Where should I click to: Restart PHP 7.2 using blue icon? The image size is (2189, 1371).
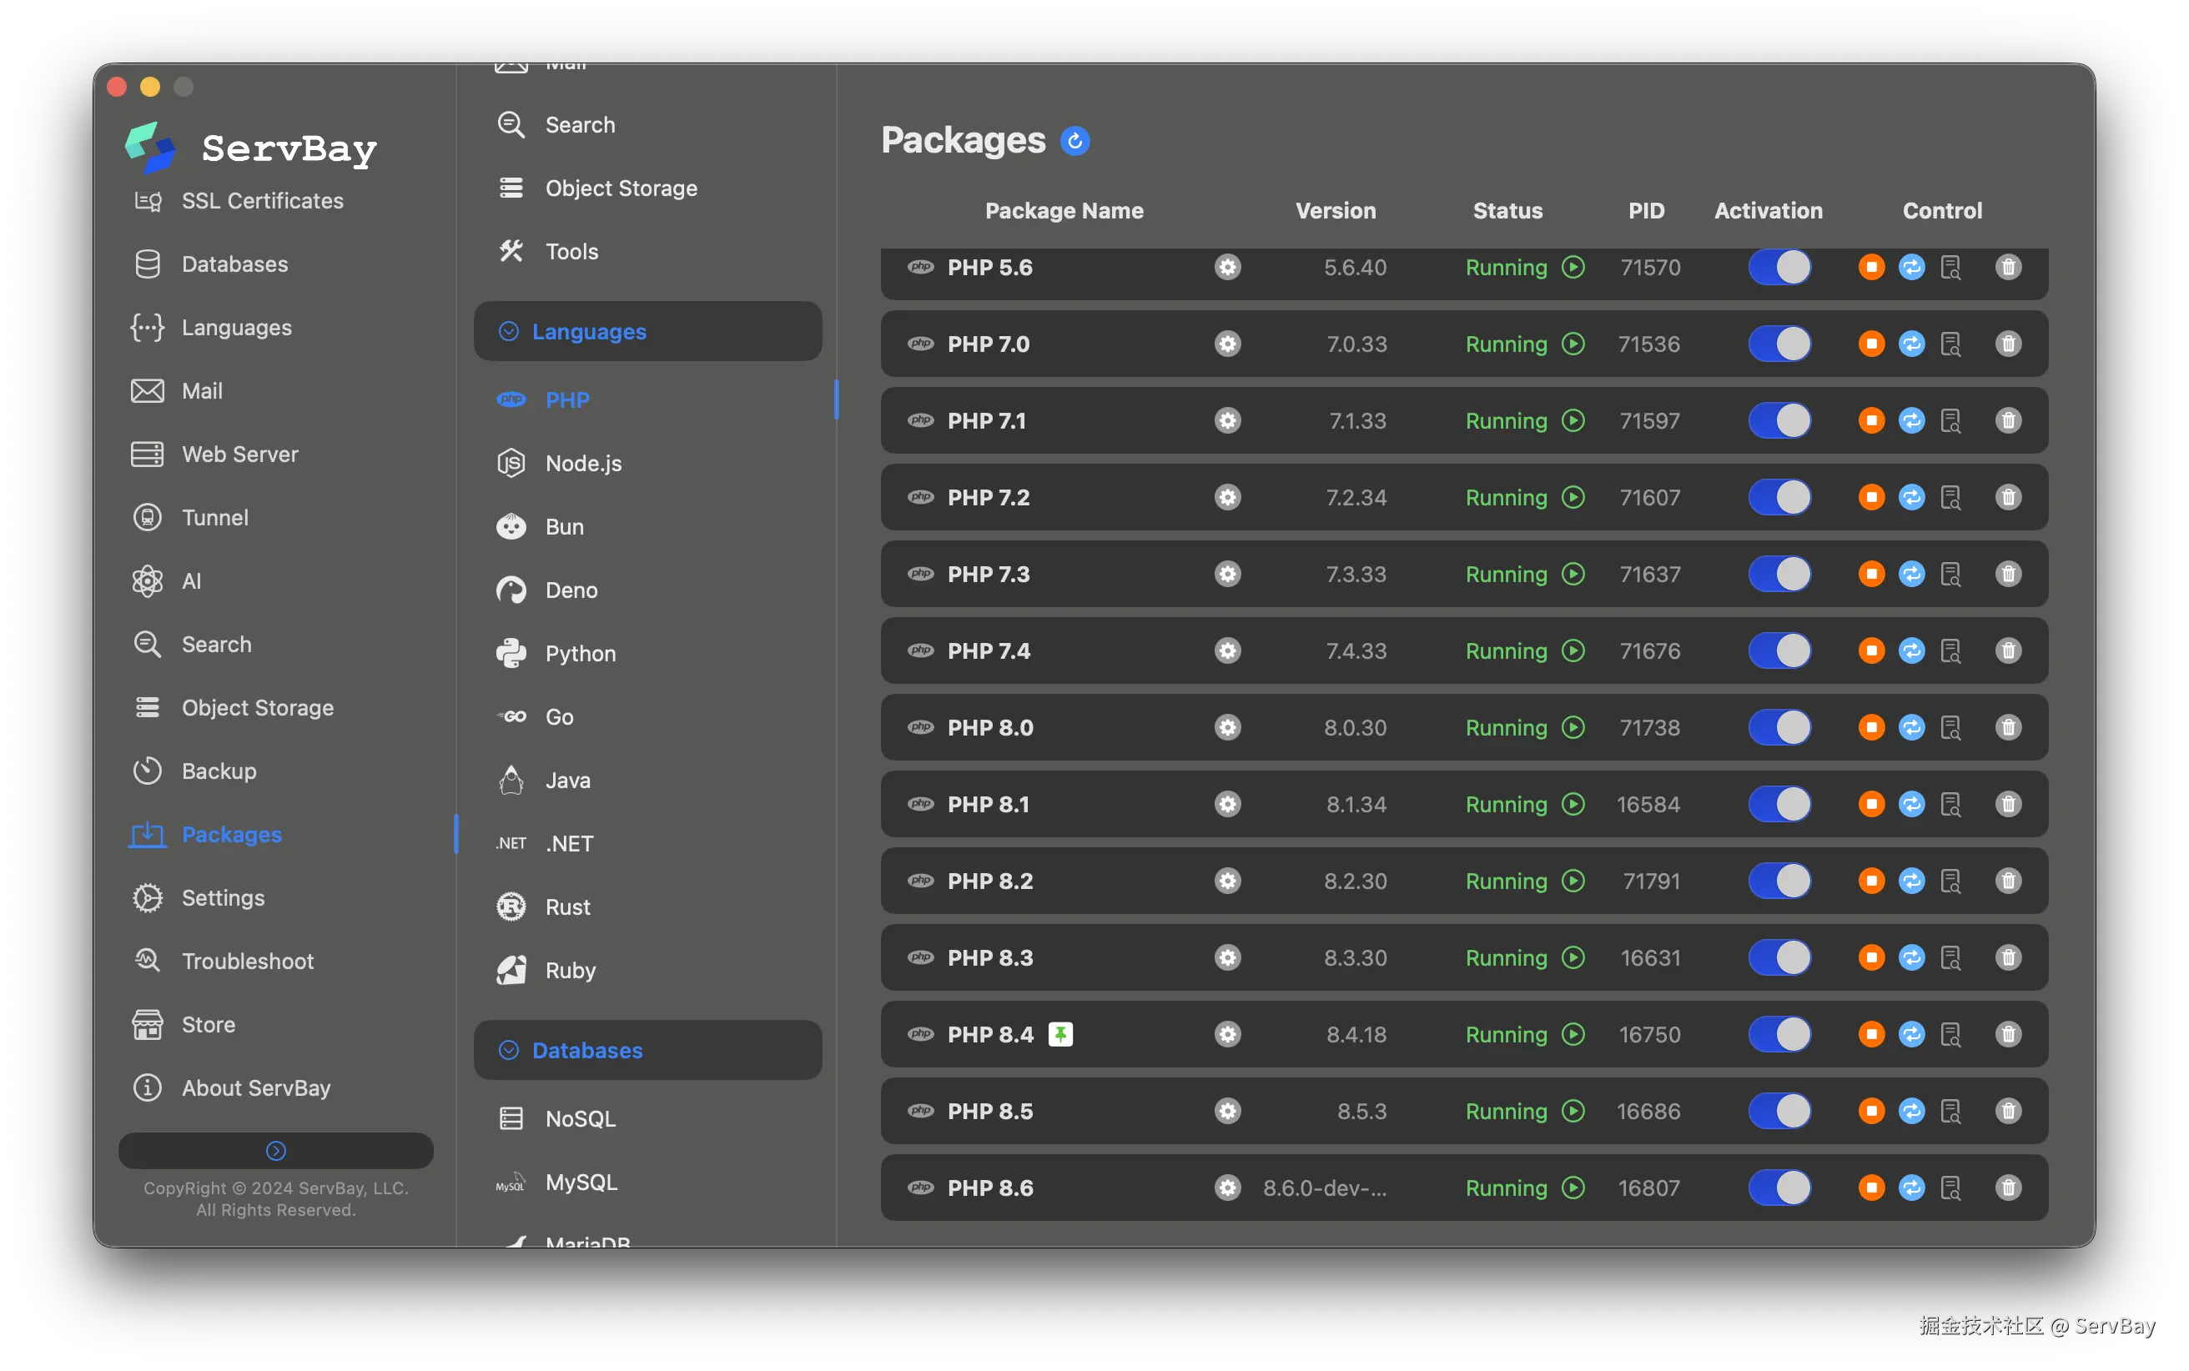coord(1911,498)
